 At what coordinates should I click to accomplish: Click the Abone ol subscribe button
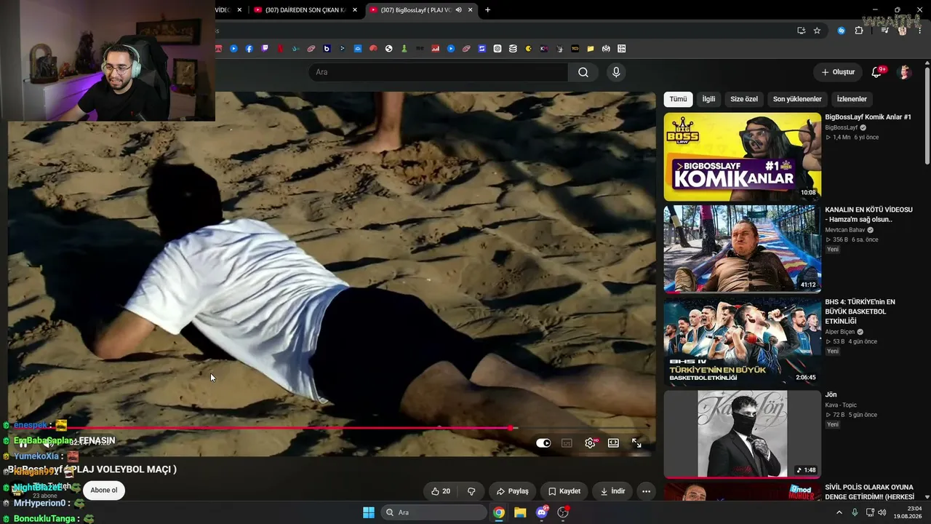[104, 491]
